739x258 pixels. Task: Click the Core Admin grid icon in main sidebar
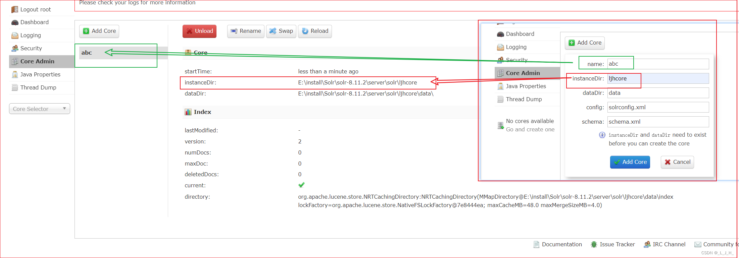click(x=15, y=62)
